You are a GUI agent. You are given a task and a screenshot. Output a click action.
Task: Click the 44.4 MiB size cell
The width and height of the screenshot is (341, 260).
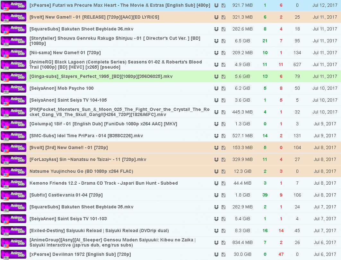(242, 183)
